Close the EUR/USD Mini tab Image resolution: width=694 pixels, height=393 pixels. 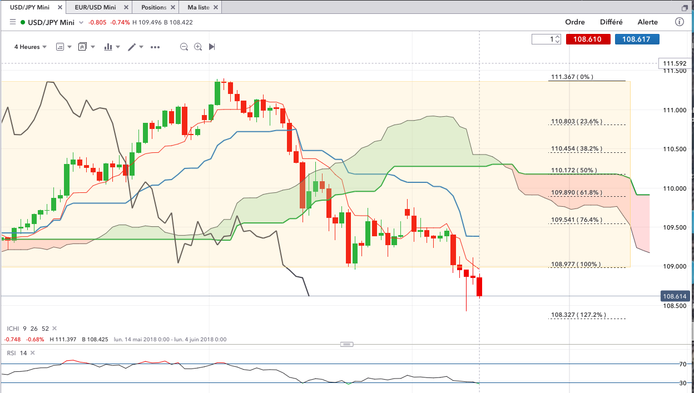pos(126,7)
